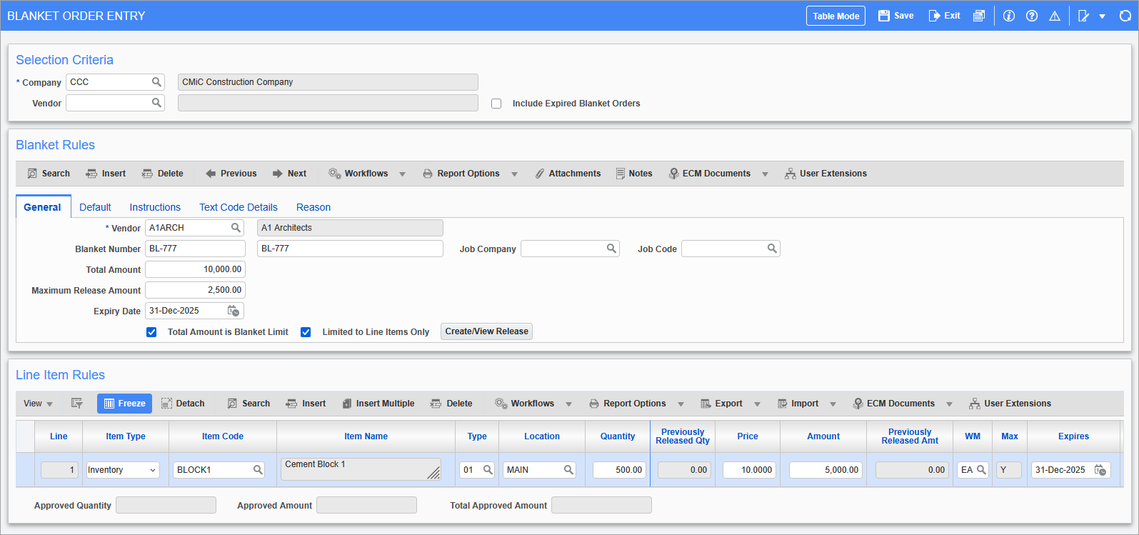Viewport: 1139px width, 535px height.
Task: Switch to the Instructions tab
Action: [155, 207]
